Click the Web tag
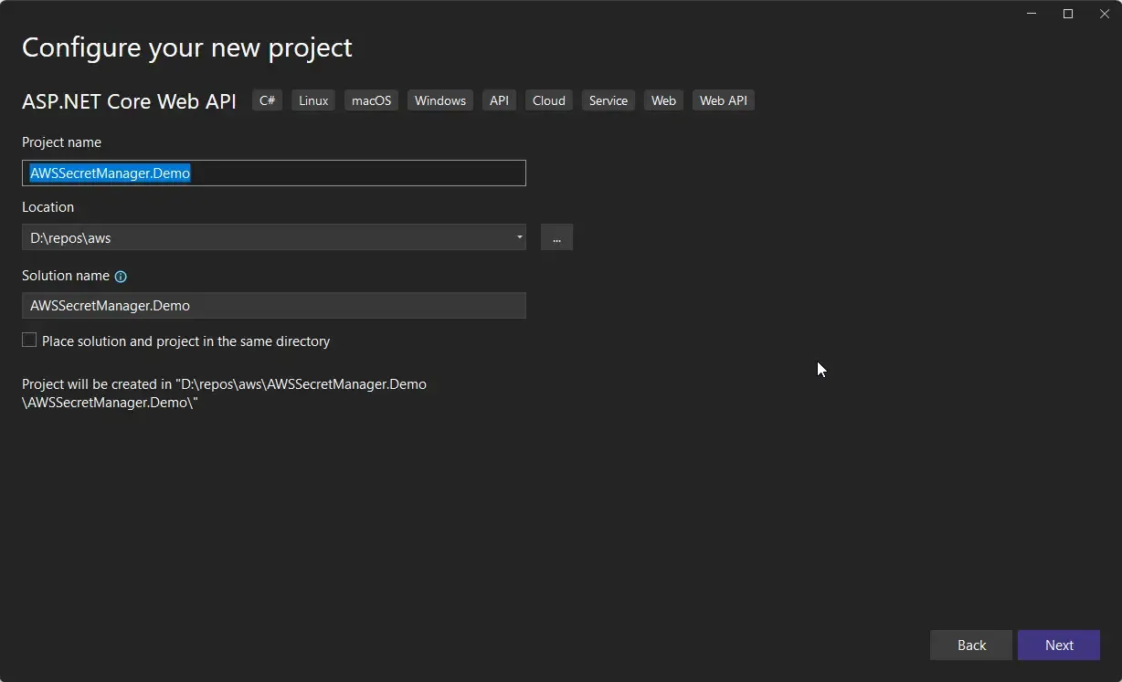 click(663, 100)
